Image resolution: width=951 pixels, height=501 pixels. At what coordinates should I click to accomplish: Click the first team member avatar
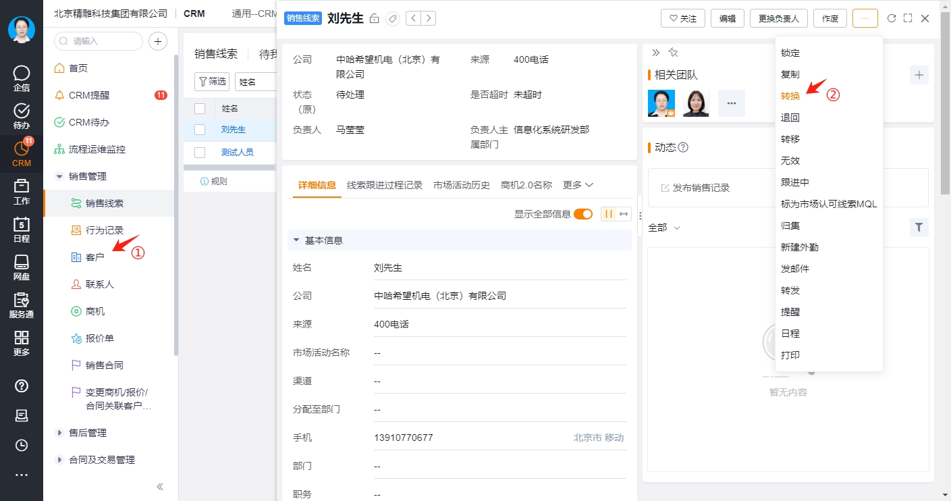661,103
